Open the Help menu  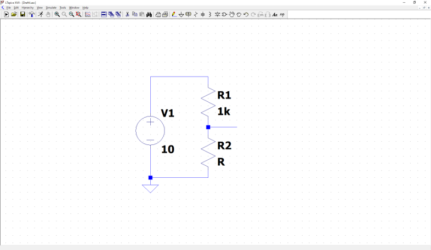coord(86,8)
